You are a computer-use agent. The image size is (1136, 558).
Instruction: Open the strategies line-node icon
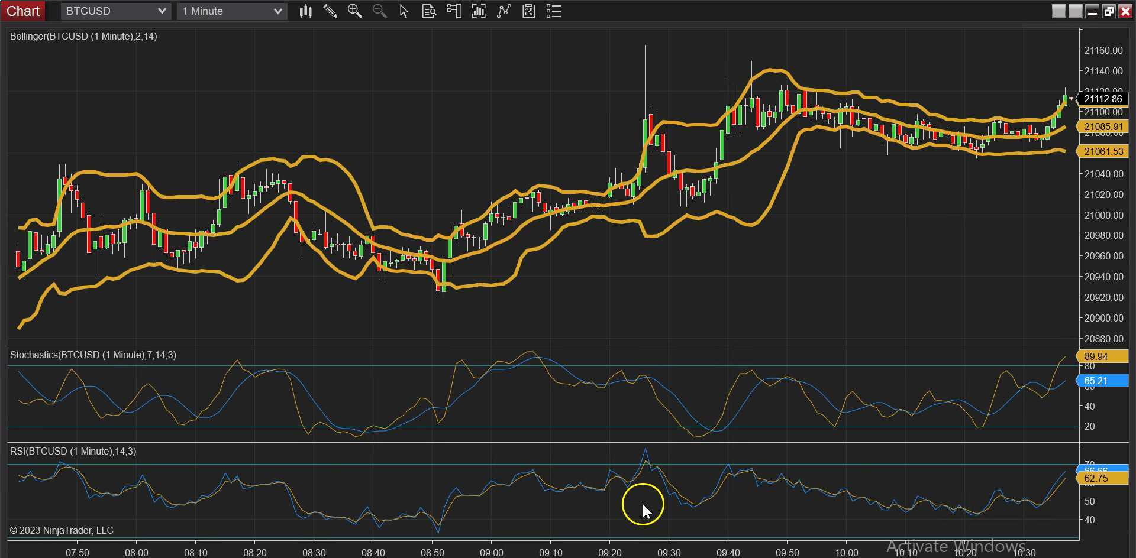[x=504, y=11]
